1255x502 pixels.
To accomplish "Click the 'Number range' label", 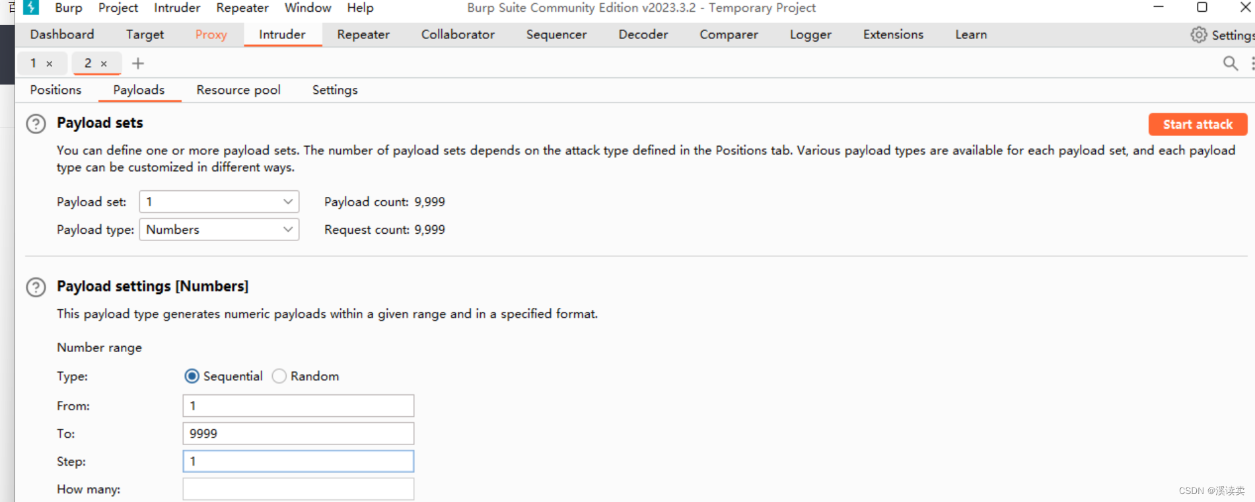I will click(x=99, y=347).
